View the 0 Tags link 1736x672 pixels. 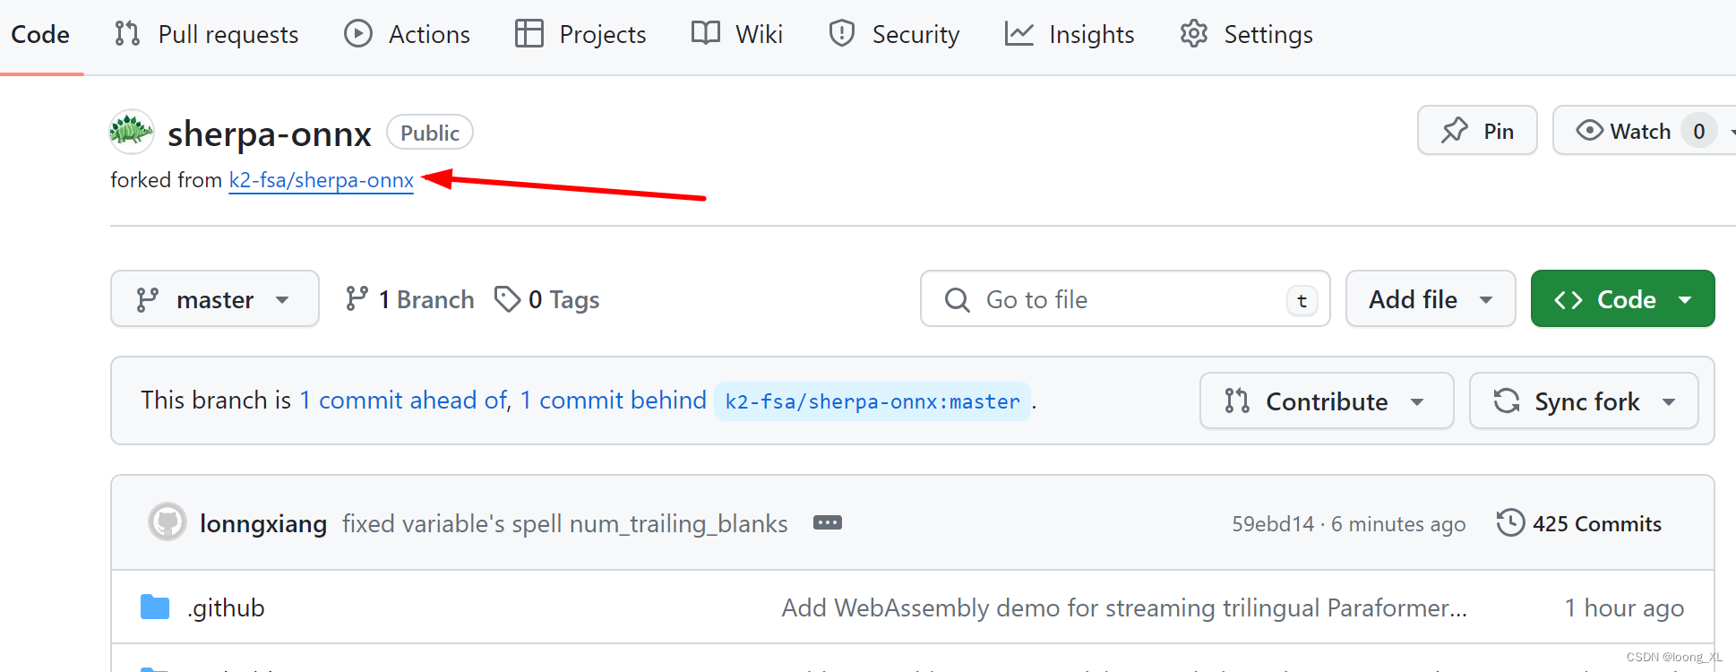click(547, 299)
